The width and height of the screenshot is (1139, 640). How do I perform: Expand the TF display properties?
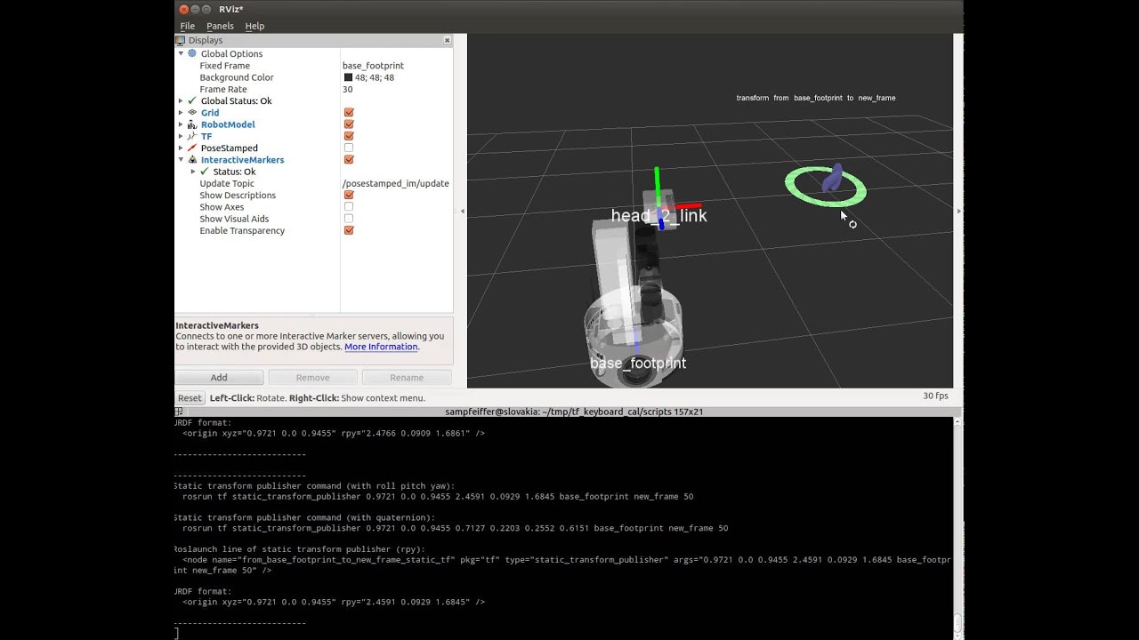tap(181, 136)
